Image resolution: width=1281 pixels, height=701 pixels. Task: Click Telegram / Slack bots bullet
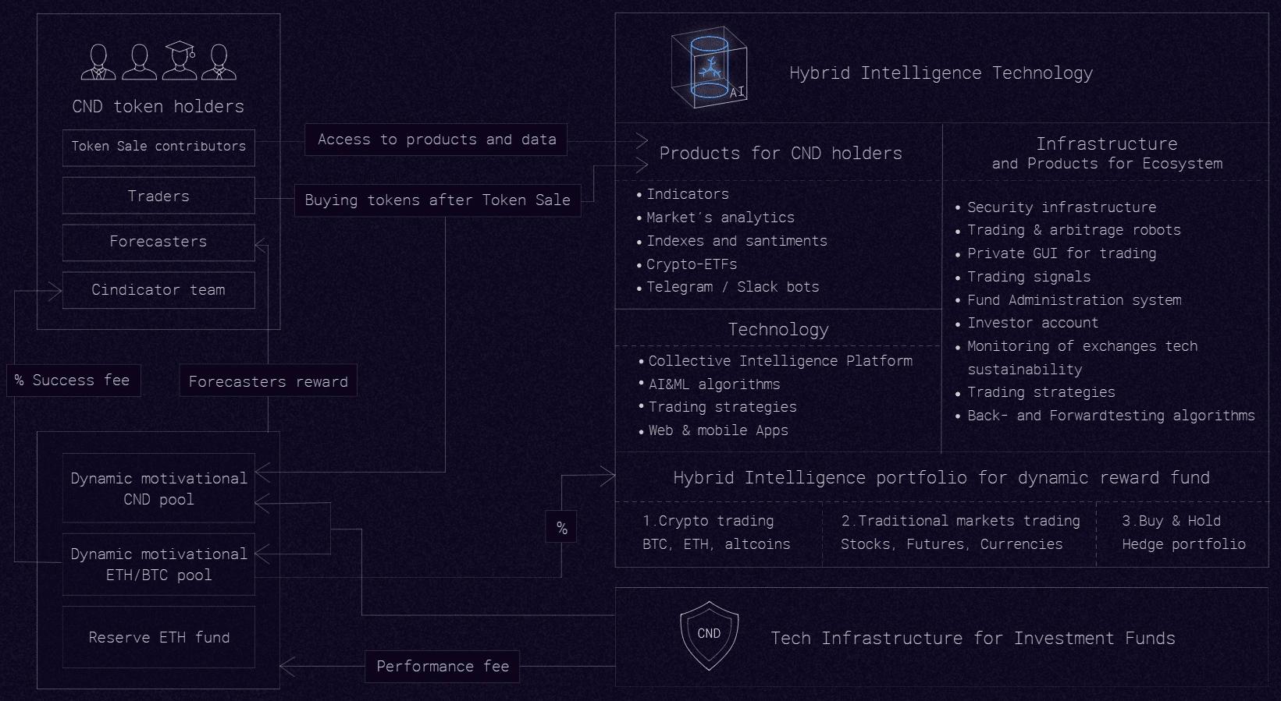(x=728, y=287)
